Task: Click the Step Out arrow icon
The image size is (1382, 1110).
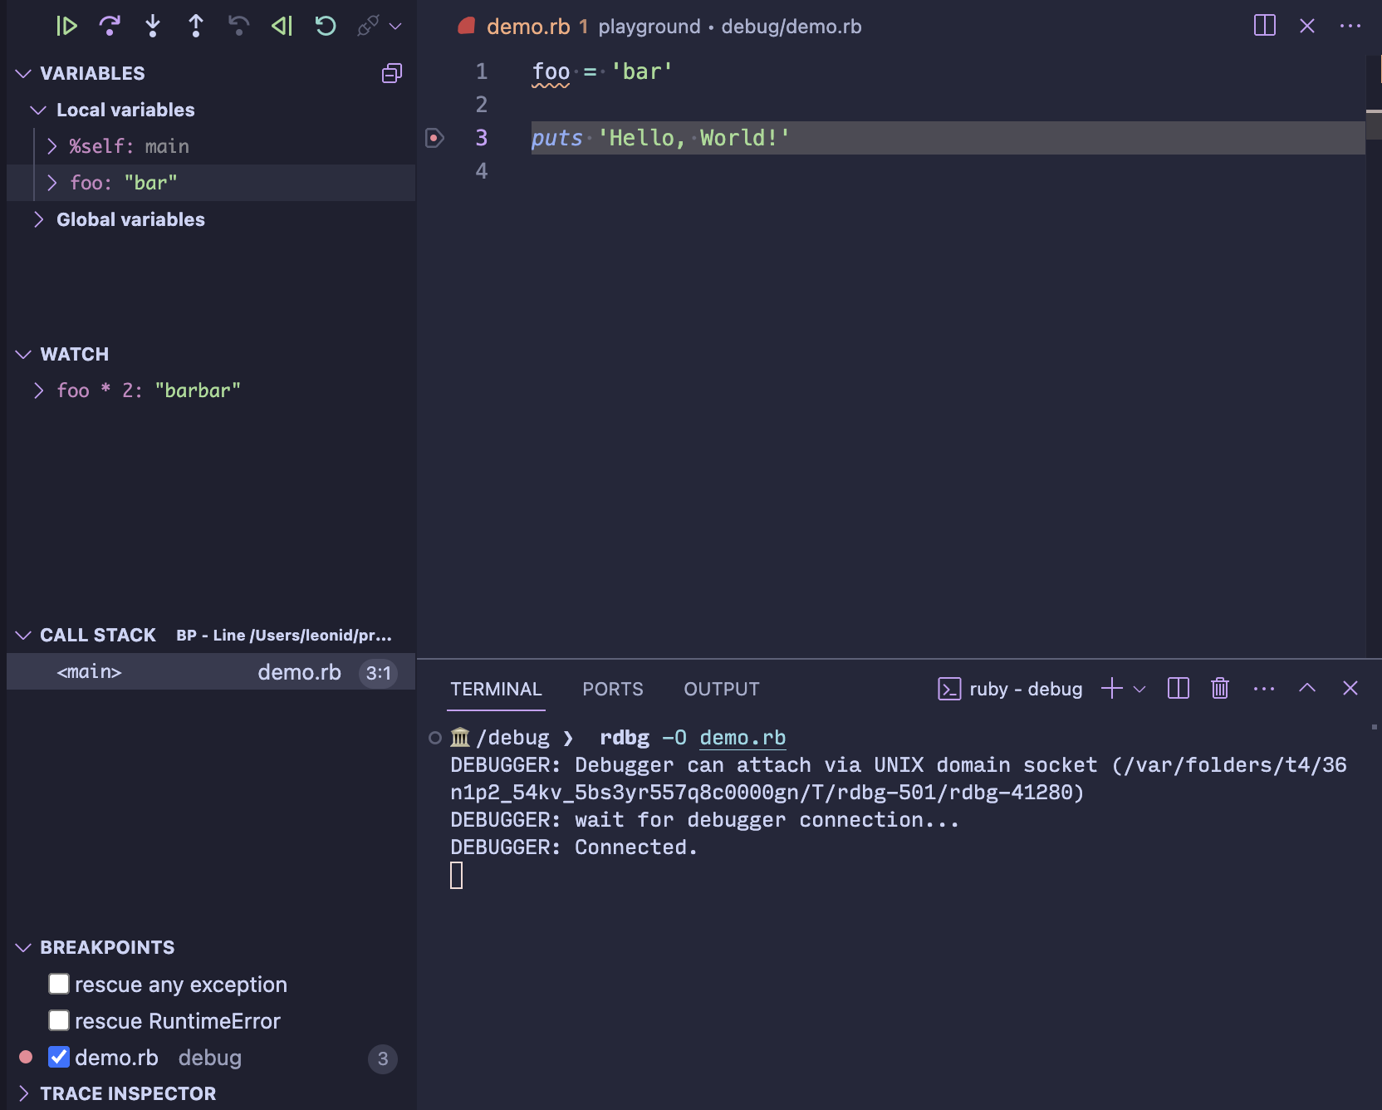Action: 196,27
